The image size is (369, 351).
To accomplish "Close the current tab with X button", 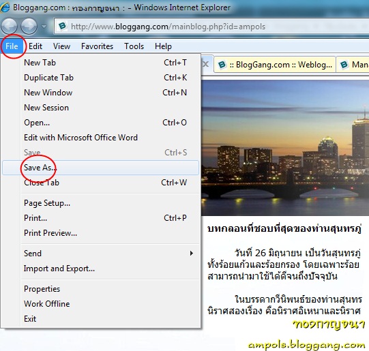I will point(206,64).
